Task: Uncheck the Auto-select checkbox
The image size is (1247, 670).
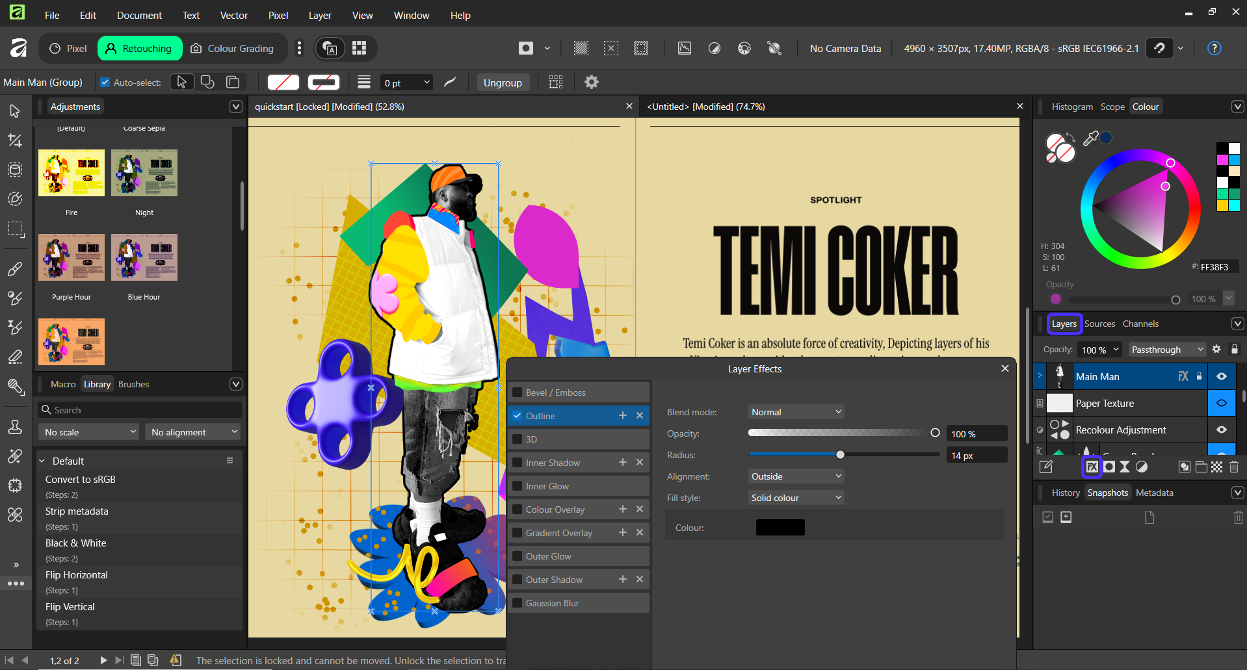Action: pos(105,83)
